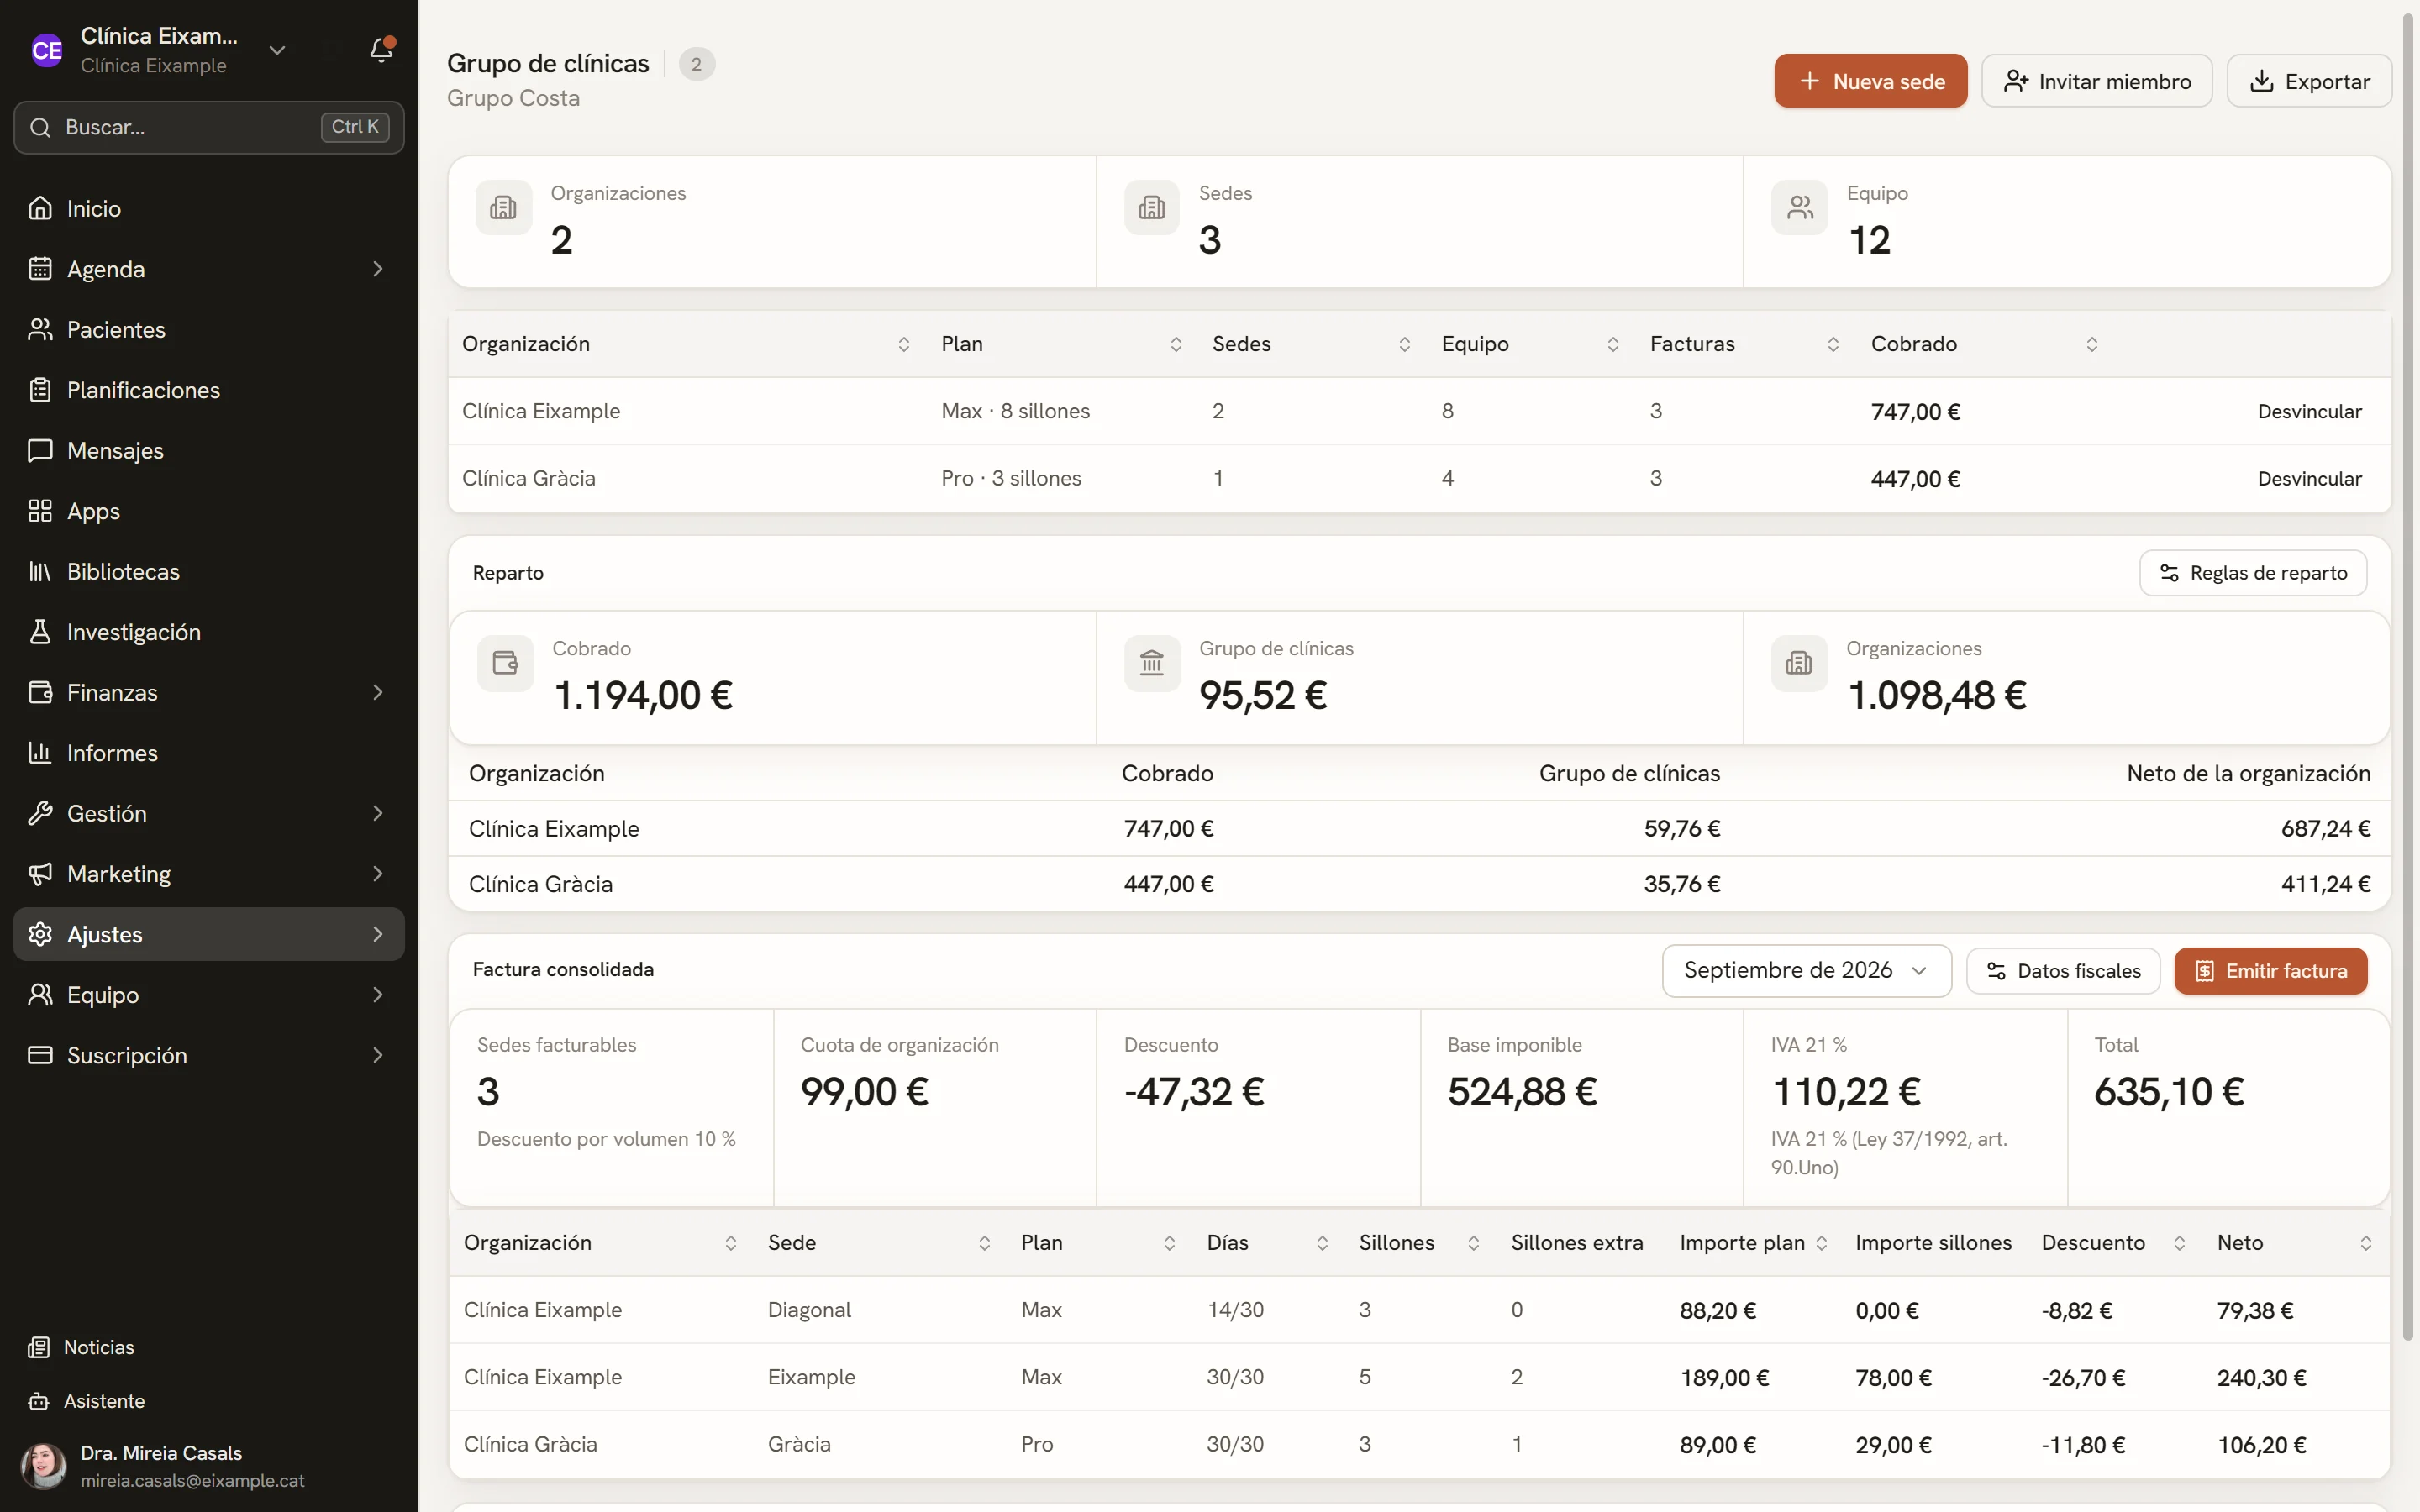Expand the Agenda submenu
This screenshot has height=1512, width=2420.
378,269
